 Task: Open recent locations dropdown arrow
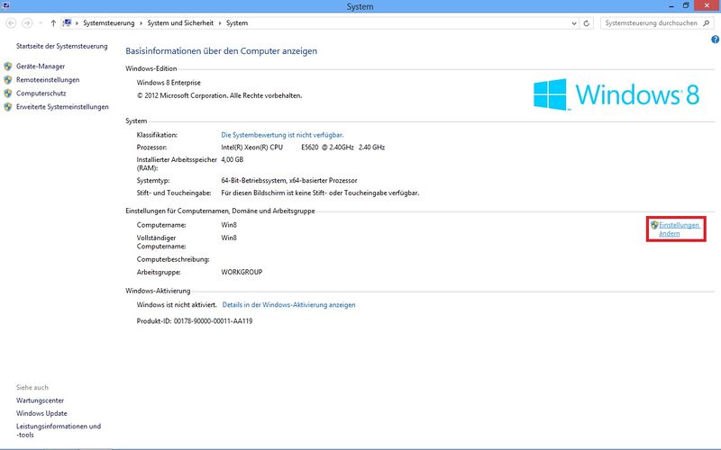[41, 23]
